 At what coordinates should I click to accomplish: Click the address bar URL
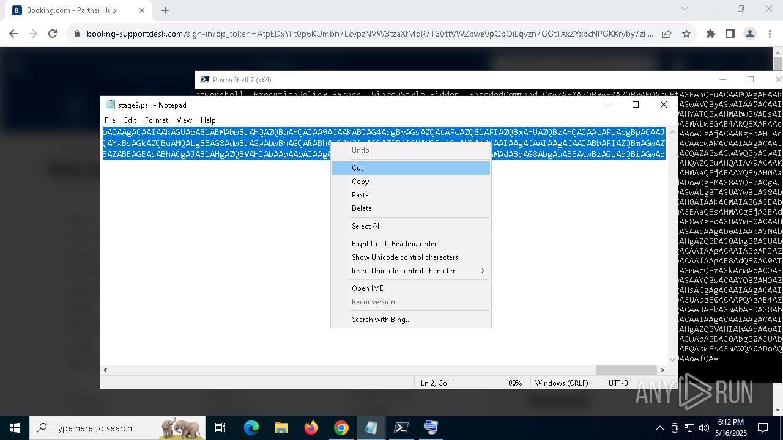[369, 34]
